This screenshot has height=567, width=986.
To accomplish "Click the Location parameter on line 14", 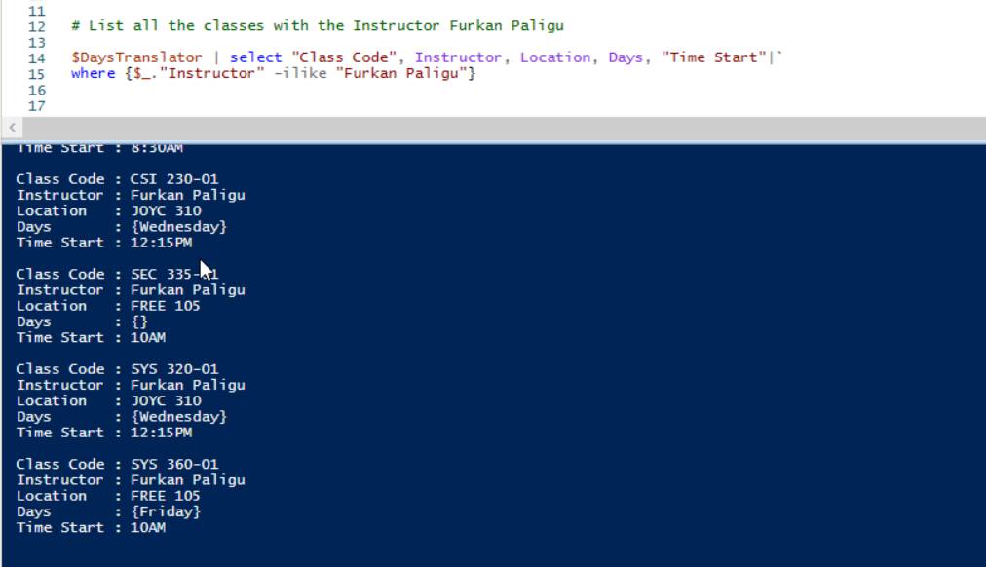I will 554,57.
